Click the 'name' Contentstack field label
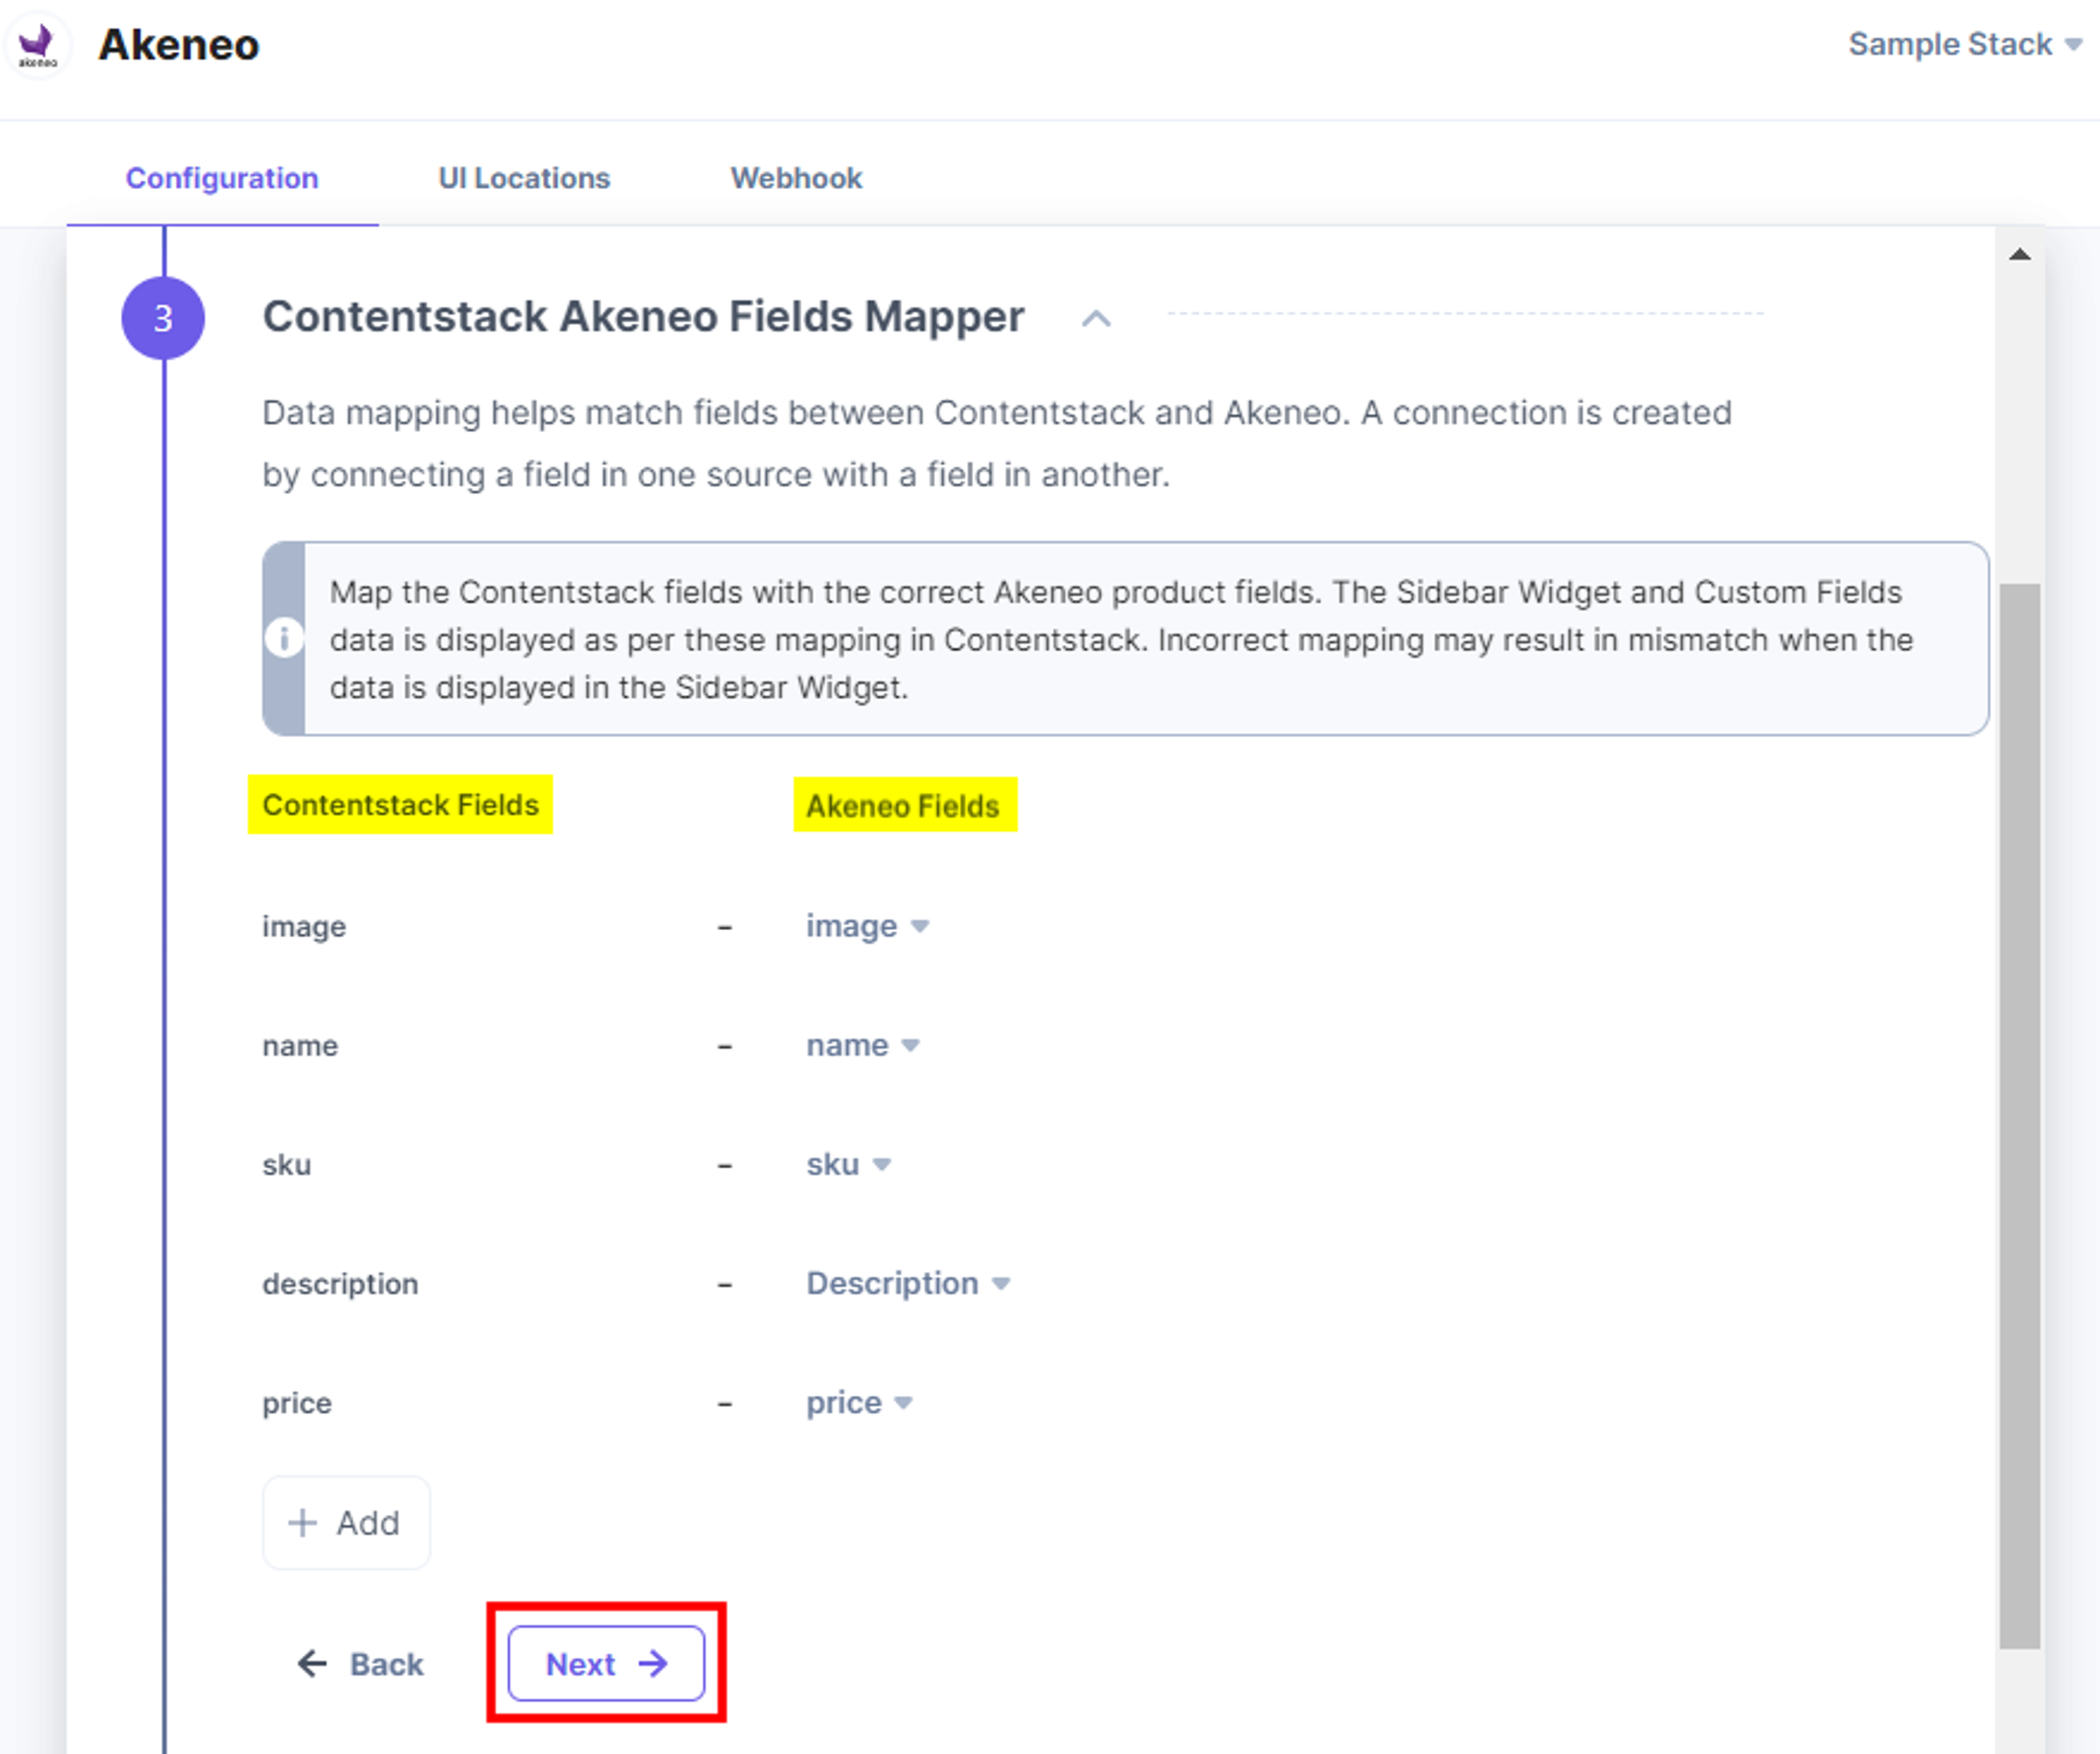The height and width of the screenshot is (1754, 2100). click(300, 1046)
